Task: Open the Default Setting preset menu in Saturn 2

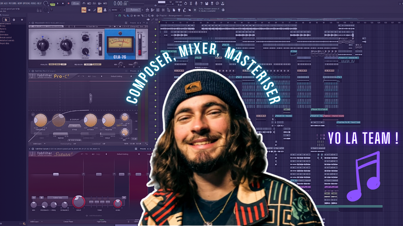Action: [122, 154]
